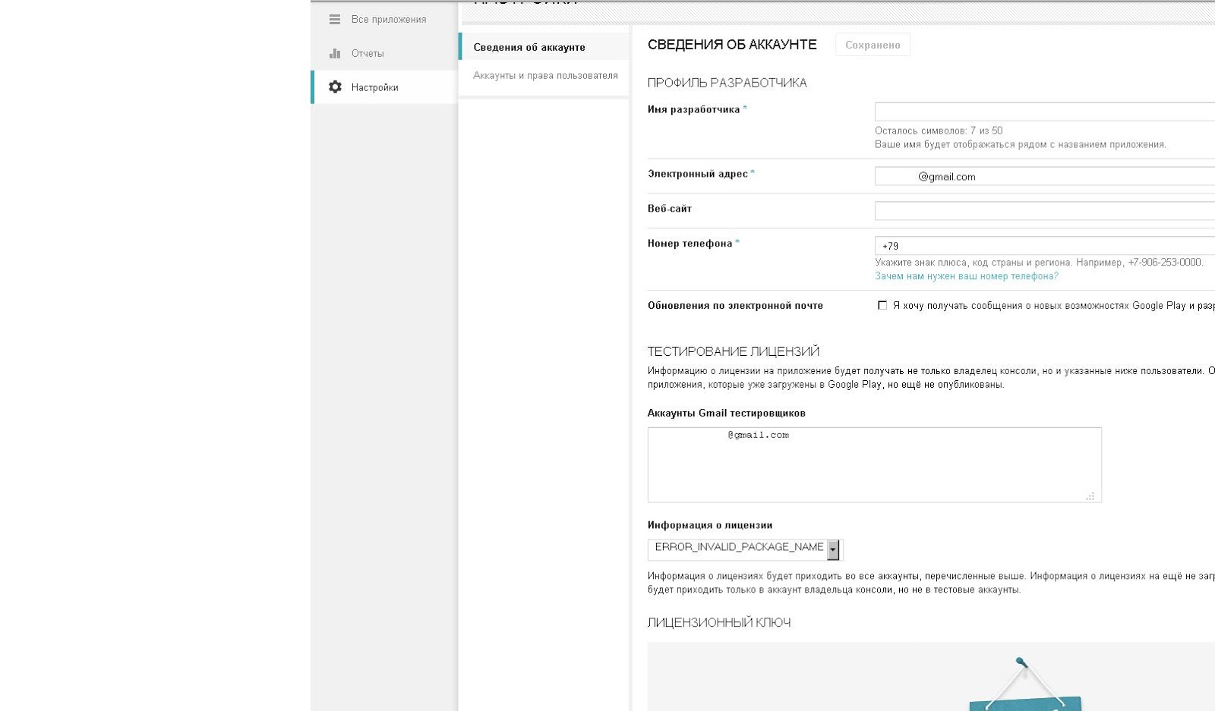Switch to the 'Сведения об аккаунте' tab
1215x711 pixels.
coord(544,47)
